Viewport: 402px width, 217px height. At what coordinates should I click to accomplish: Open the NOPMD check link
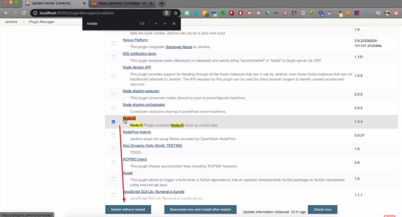click(x=135, y=159)
